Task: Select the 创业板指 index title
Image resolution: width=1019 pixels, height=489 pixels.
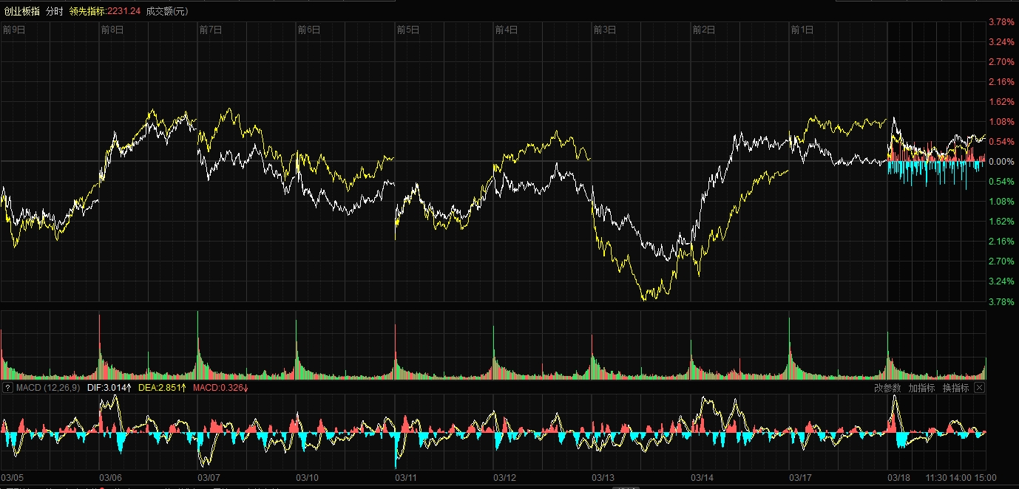Action: (21, 11)
